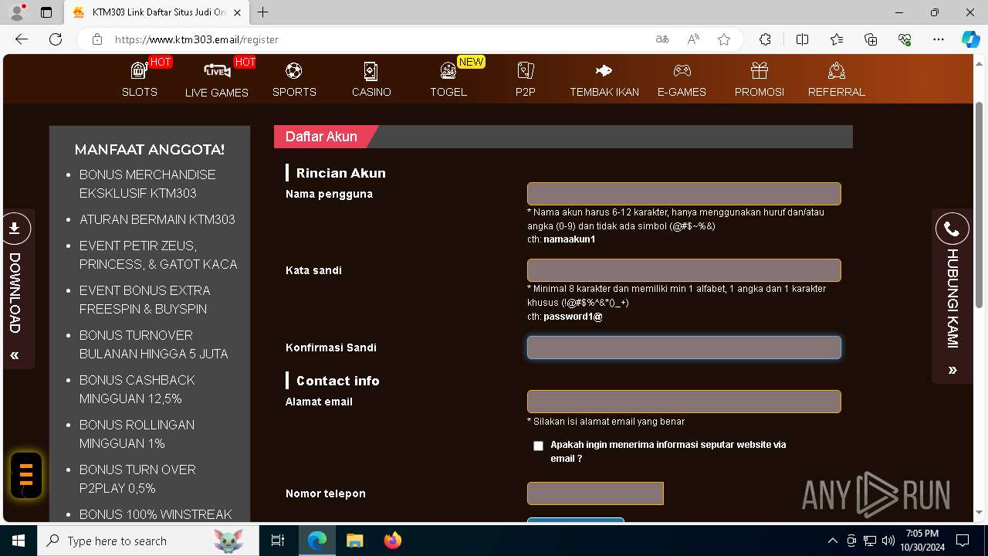Launch Firefox from the taskbar
The image size is (988, 556).
393,541
